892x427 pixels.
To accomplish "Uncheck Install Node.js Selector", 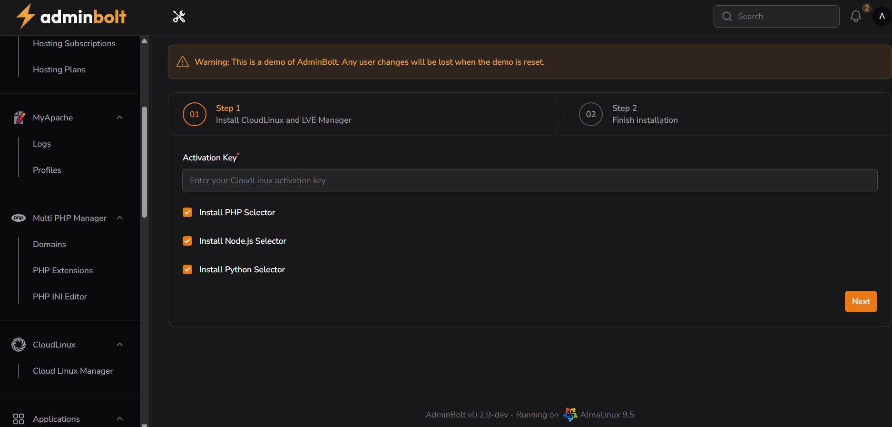I will 187,241.
